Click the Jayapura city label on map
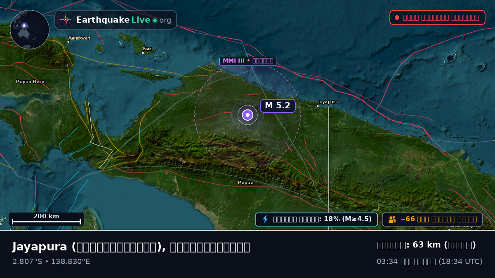 (328, 102)
